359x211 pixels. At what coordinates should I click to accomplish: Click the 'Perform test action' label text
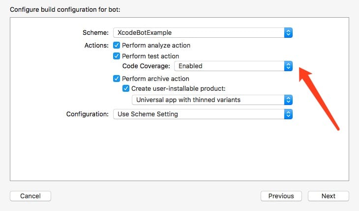[x=150, y=56]
